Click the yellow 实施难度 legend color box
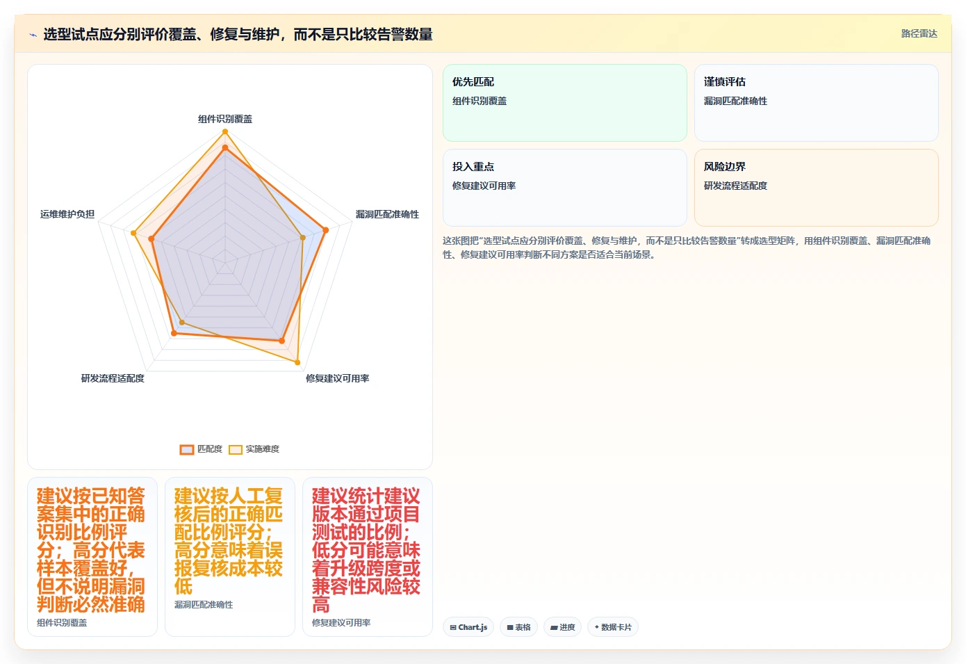Image resolution: width=966 pixels, height=664 pixels. click(x=236, y=450)
